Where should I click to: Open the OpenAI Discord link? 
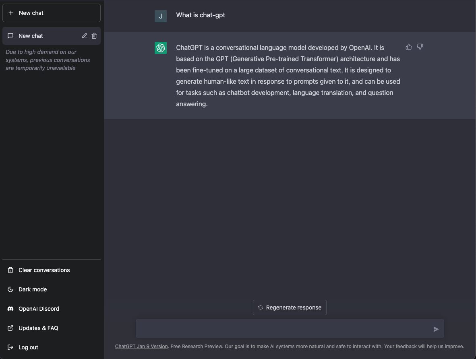(39, 309)
